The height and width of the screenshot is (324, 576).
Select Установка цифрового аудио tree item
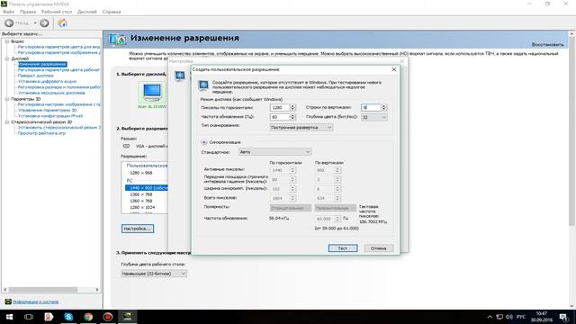pos(48,82)
